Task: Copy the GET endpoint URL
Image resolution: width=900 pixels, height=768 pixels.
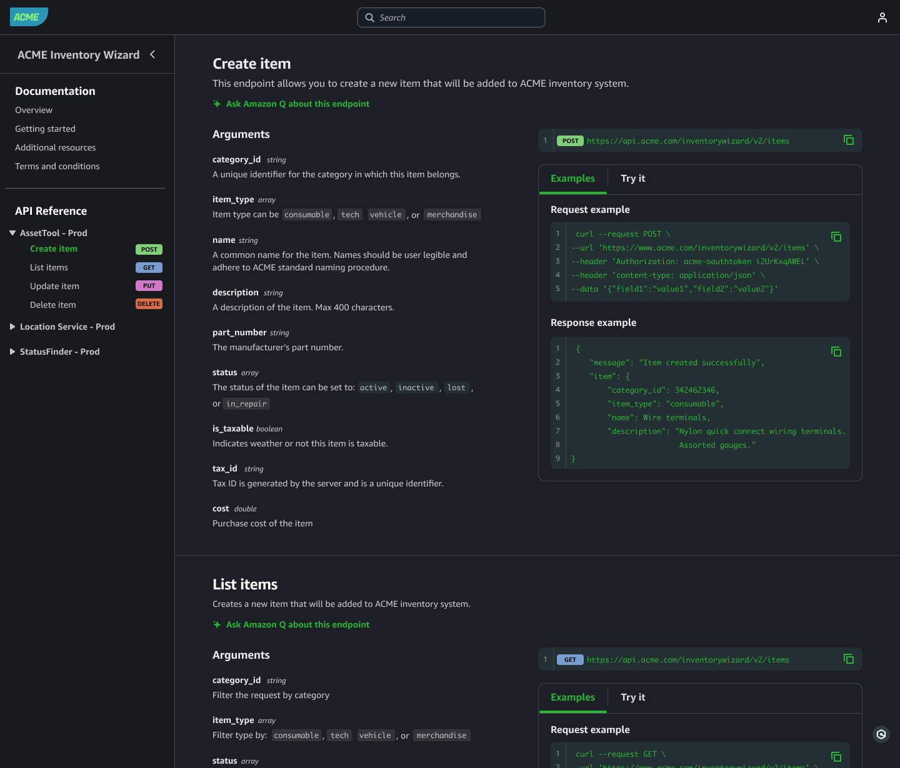Action: point(848,659)
